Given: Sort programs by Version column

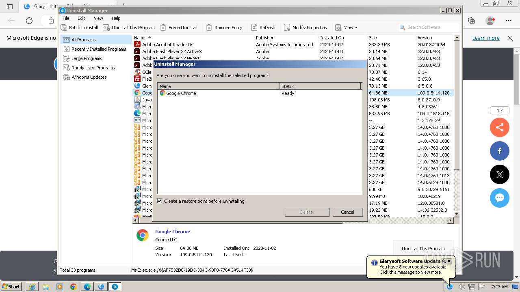Looking at the screenshot, I should pyautogui.click(x=435, y=38).
